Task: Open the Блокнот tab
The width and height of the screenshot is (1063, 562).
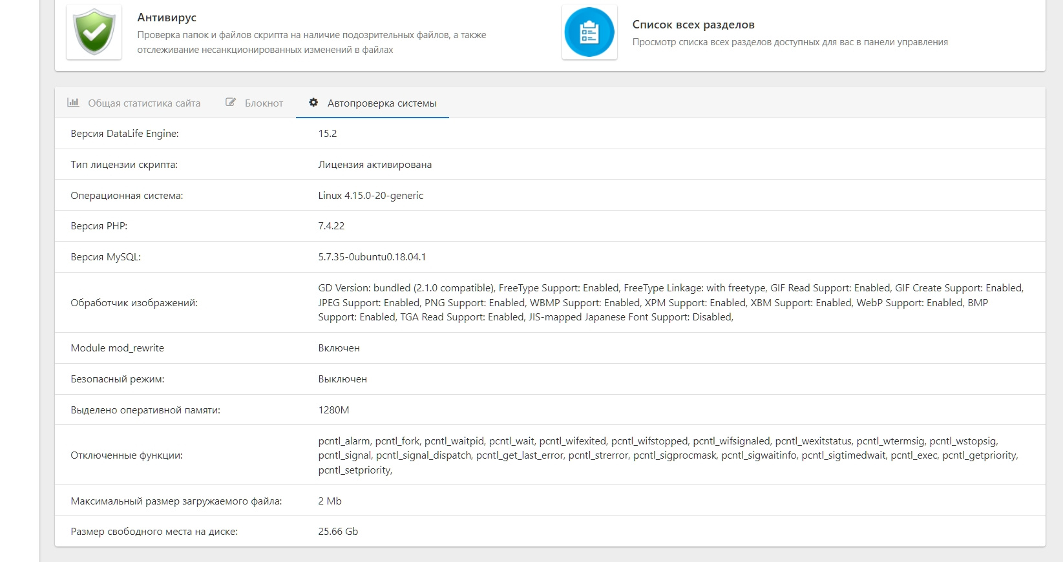Action: click(x=264, y=103)
